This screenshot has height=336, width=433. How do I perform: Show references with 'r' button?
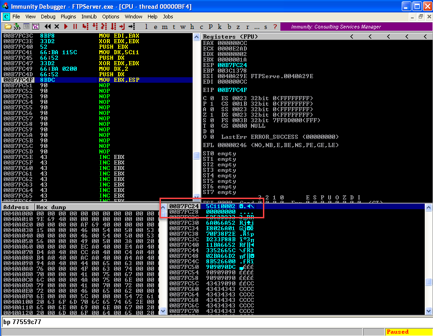247,27
